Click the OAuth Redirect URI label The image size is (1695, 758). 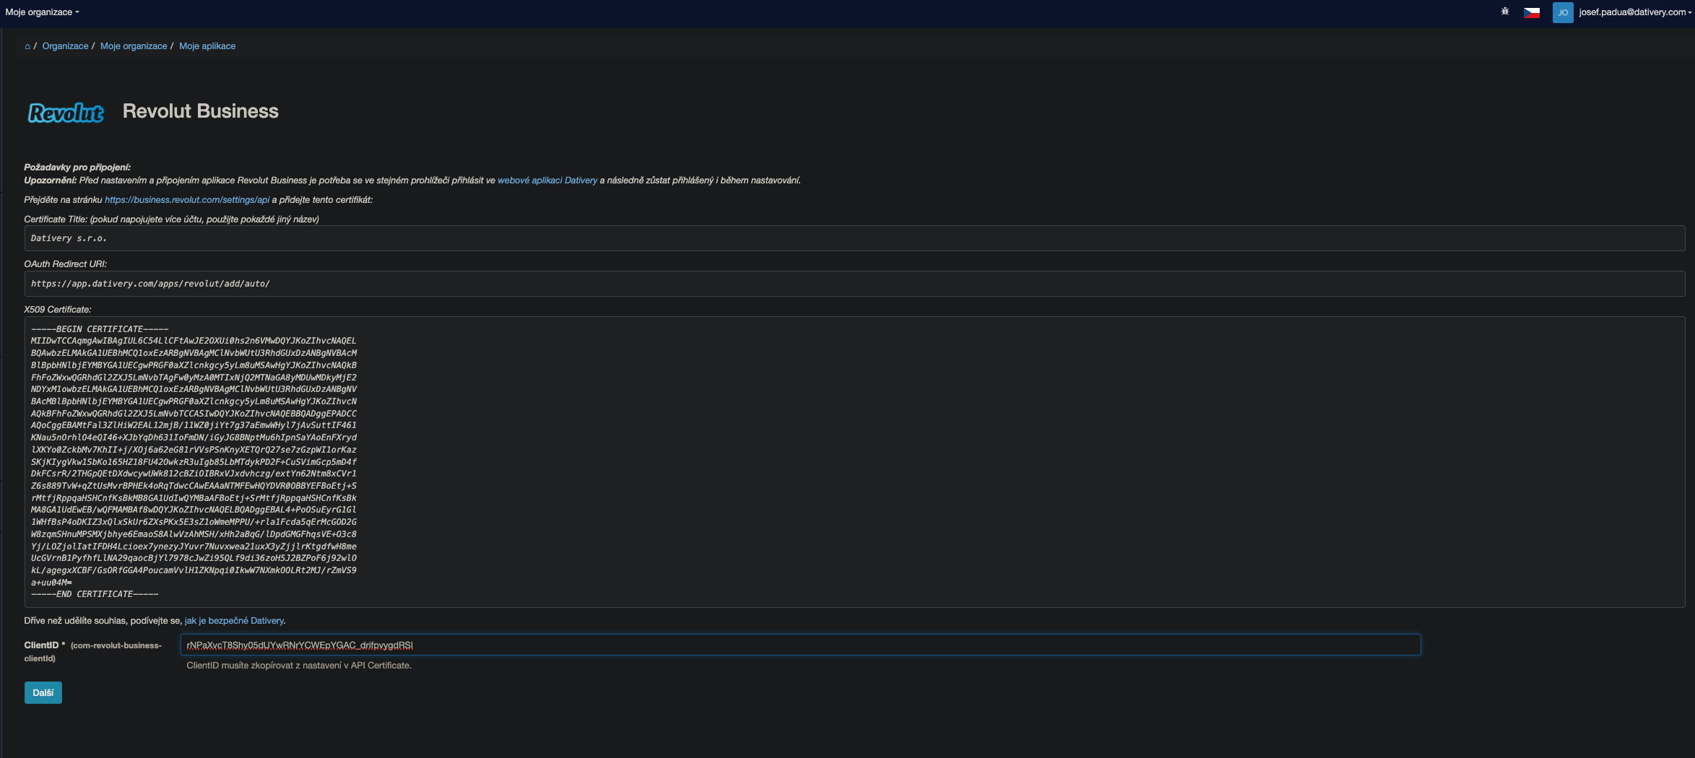[66, 264]
